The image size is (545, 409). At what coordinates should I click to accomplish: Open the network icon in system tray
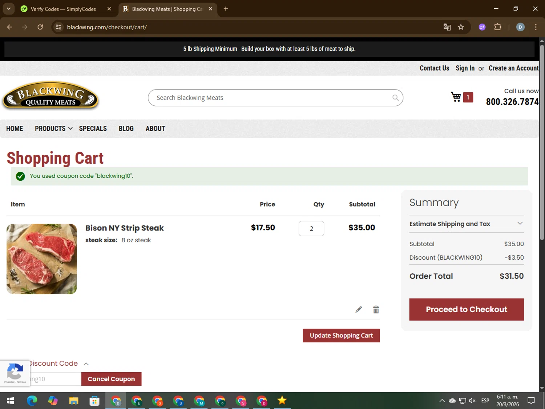463,401
